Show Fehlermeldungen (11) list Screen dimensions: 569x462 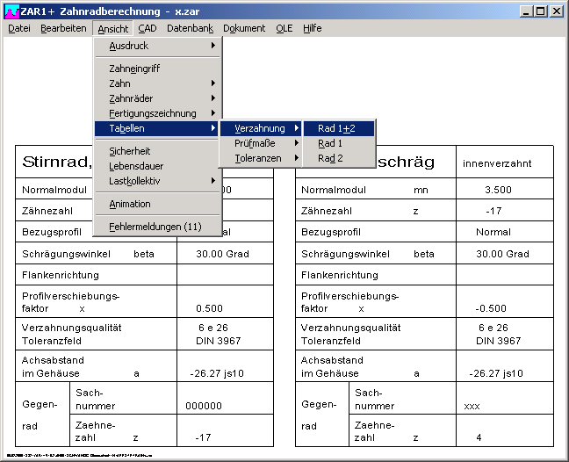pyautogui.click(x=155, y=227)
